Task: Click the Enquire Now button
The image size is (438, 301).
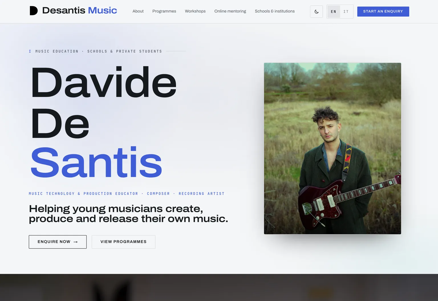Action: pos(58,242)
